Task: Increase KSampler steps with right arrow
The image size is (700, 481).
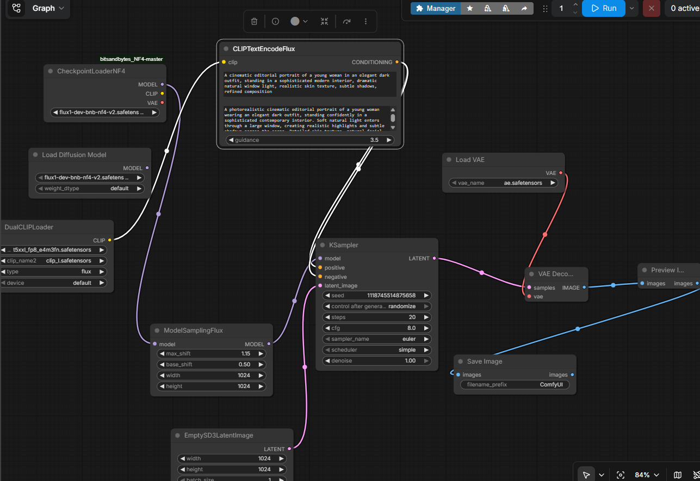Action: (426, 317)
